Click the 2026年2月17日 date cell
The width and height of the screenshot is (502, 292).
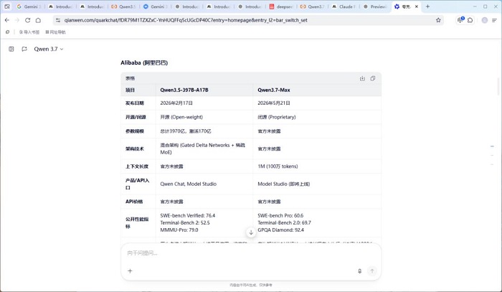(x=176, y=103)
